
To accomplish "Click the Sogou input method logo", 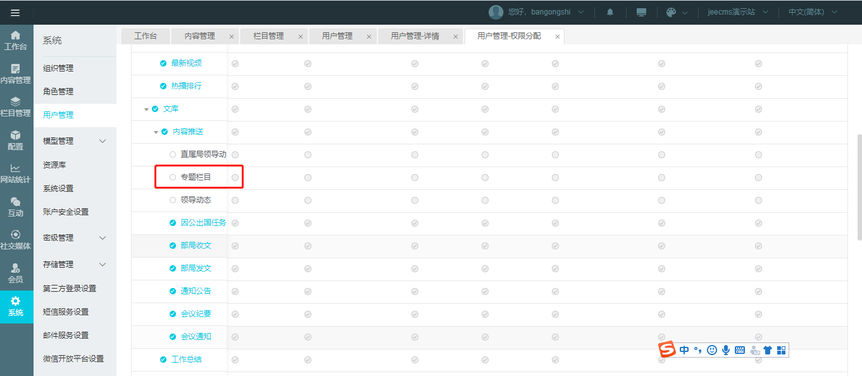I will coord(668,349).
